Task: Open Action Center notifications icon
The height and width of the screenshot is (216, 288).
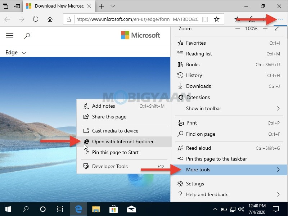Action: tap(275, 209)
